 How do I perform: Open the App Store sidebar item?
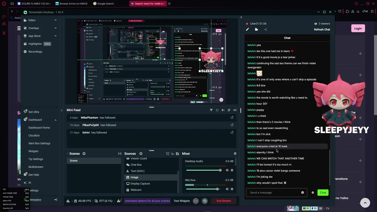click(34, 36)
